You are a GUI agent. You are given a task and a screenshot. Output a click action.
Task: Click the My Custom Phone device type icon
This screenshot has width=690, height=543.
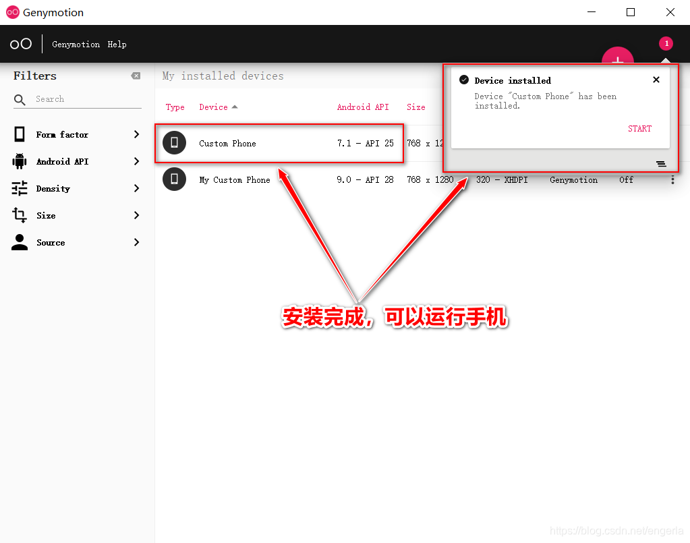174,179
